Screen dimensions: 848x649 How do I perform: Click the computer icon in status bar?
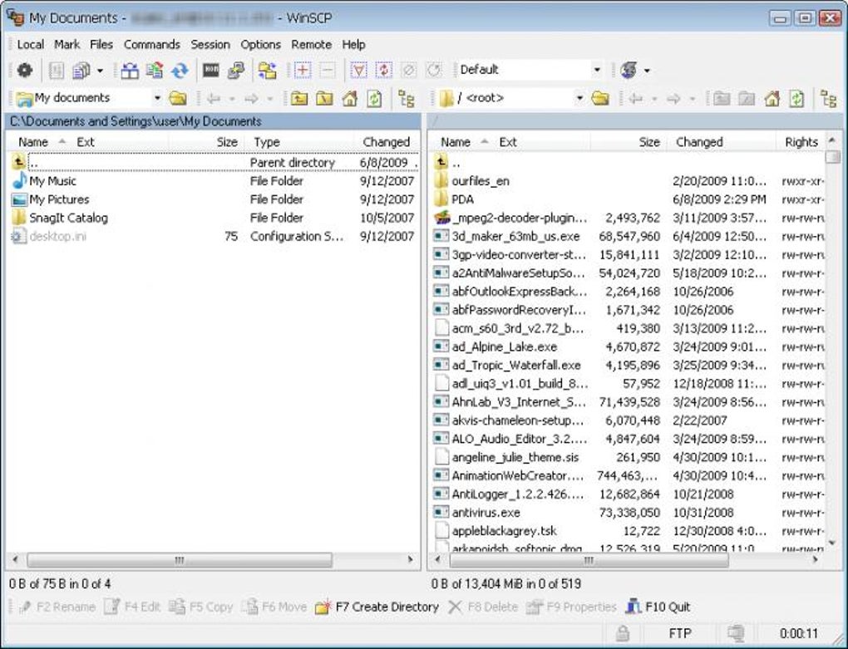click(736, 632)
